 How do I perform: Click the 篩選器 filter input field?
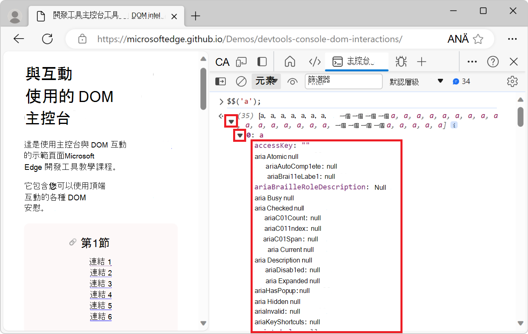[x=344, y=81]
